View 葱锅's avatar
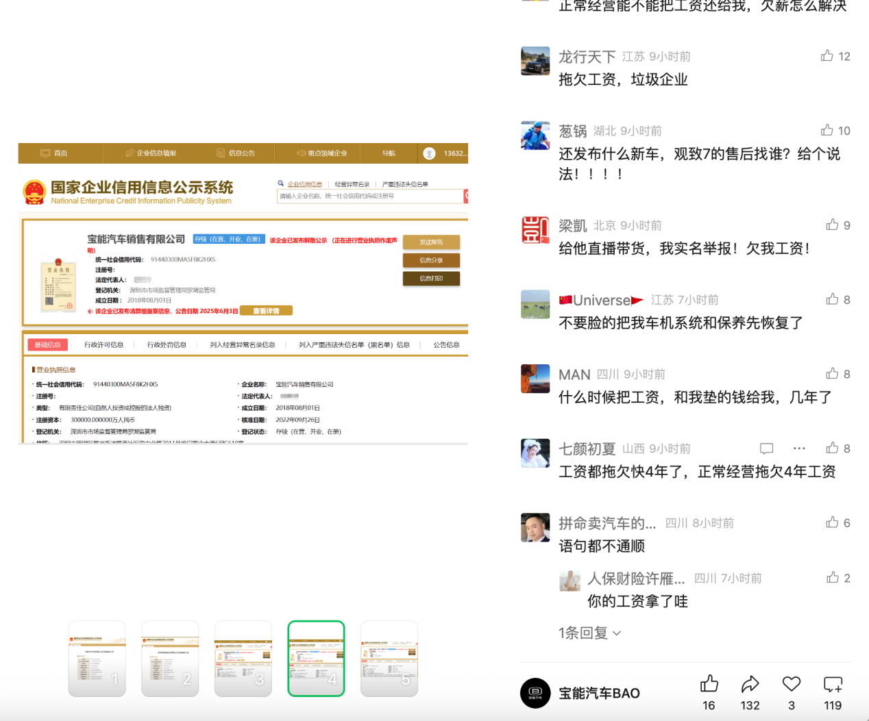The image size is (869, 721). click(535, 136)
